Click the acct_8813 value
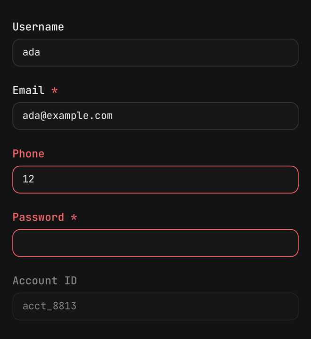311x339 pixels. [49, 306]
